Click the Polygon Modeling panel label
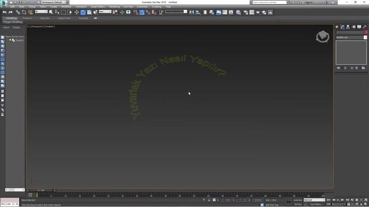The image size is (369, 207). pos(13,22)
